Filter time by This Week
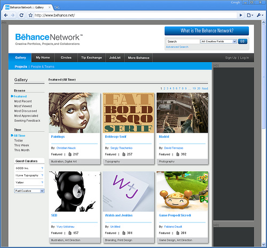Image resolution: width=267 pixels, height=248 pixels. point(22,145)
